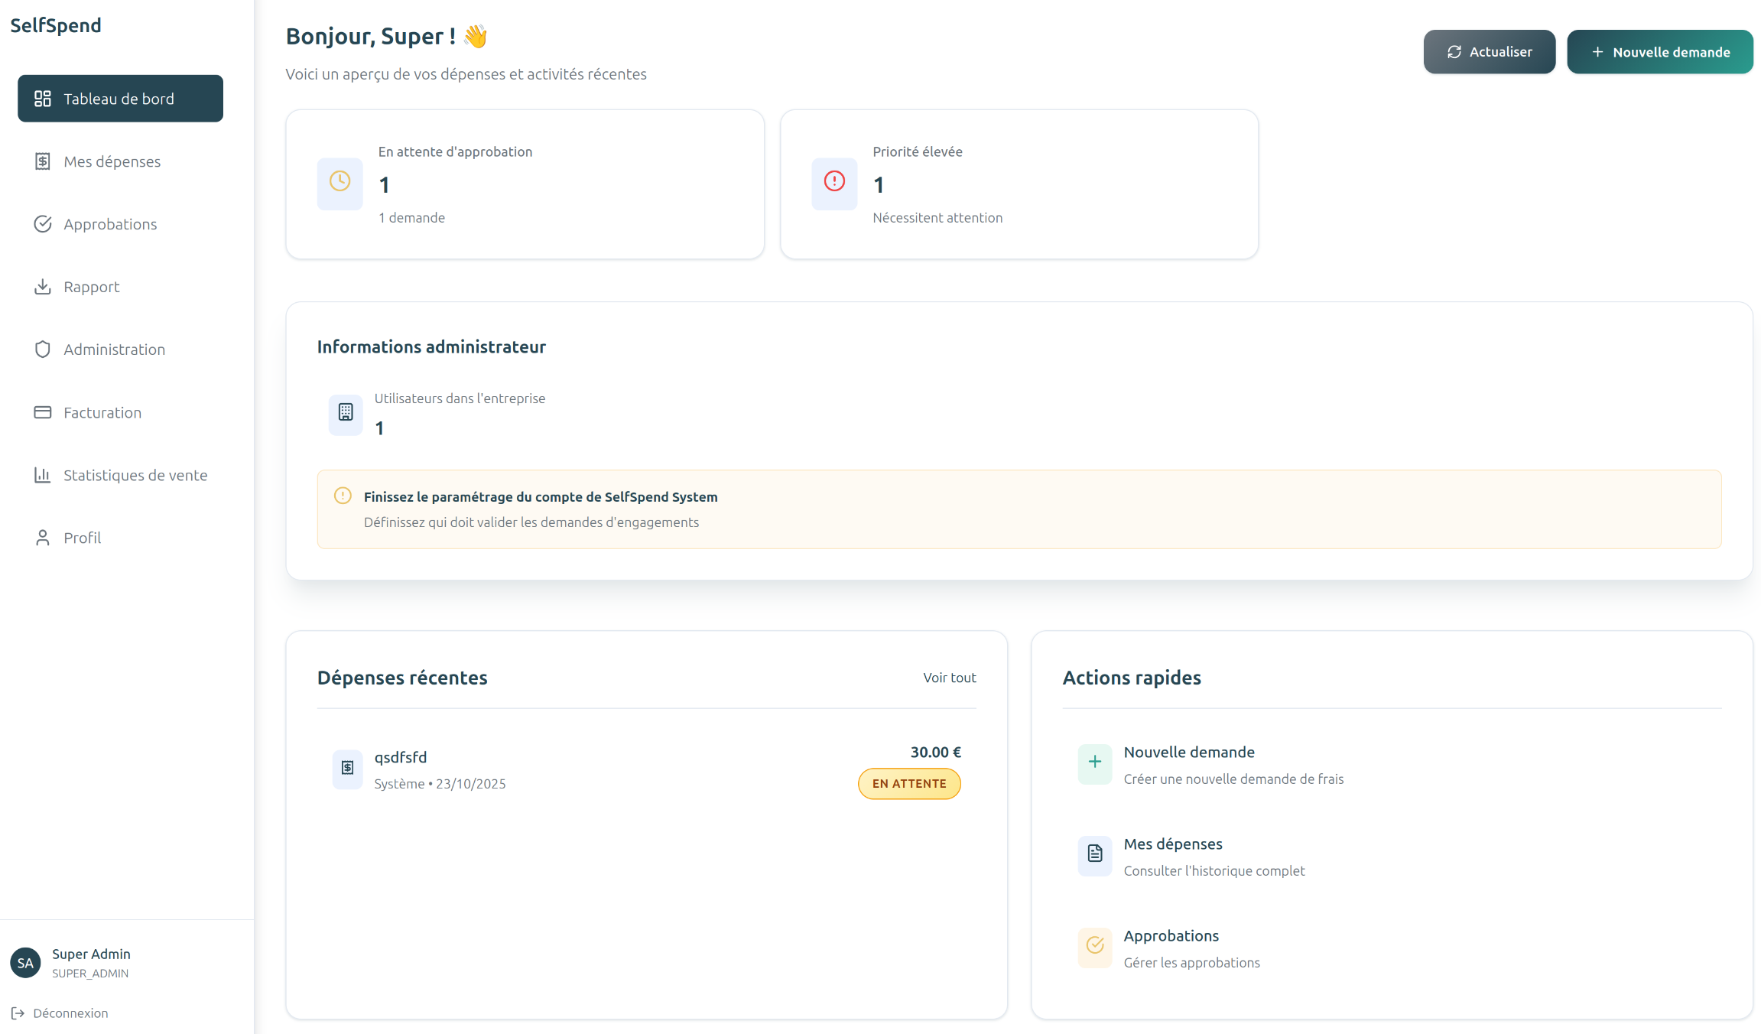
Task: Select the EN ATTENTE status badge
Action: coord(908,783)
